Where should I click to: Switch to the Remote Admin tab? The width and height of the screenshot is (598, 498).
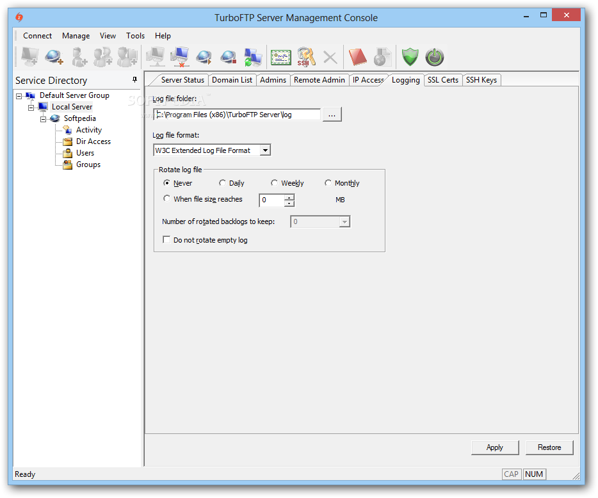pyautogui.click(x=319, y=80)
